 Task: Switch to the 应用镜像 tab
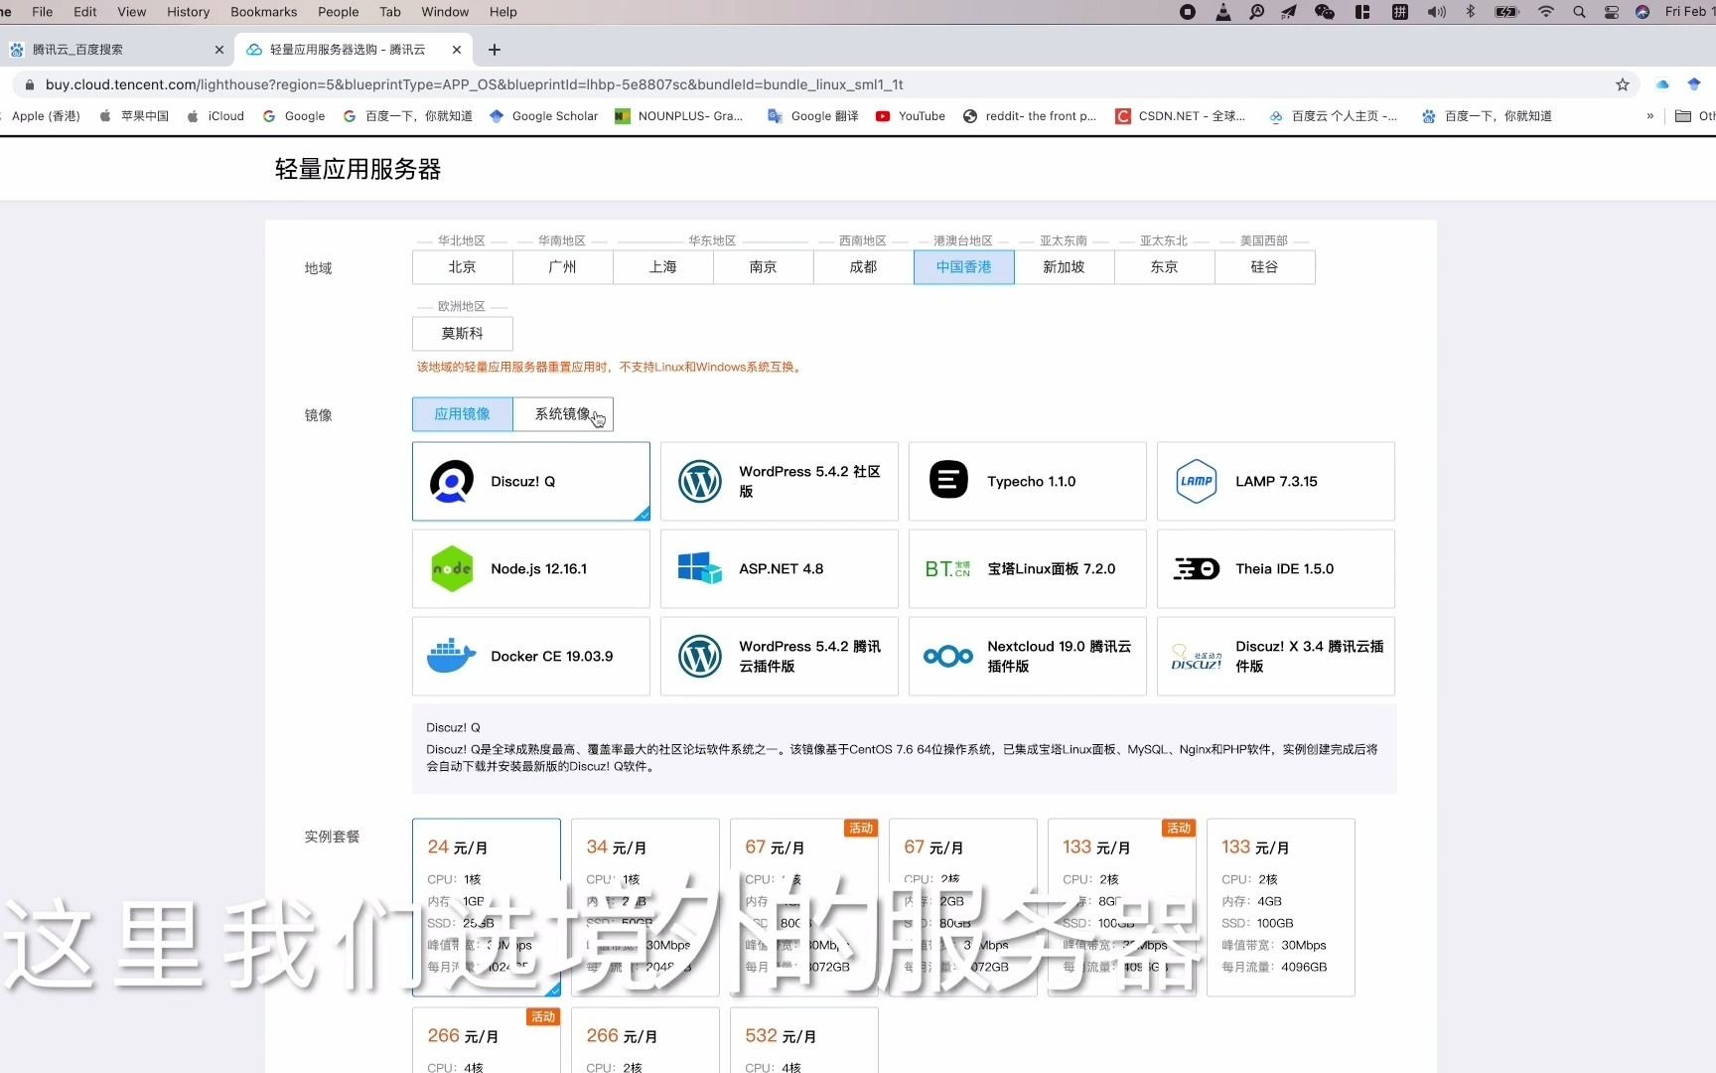tap(462, 414)
